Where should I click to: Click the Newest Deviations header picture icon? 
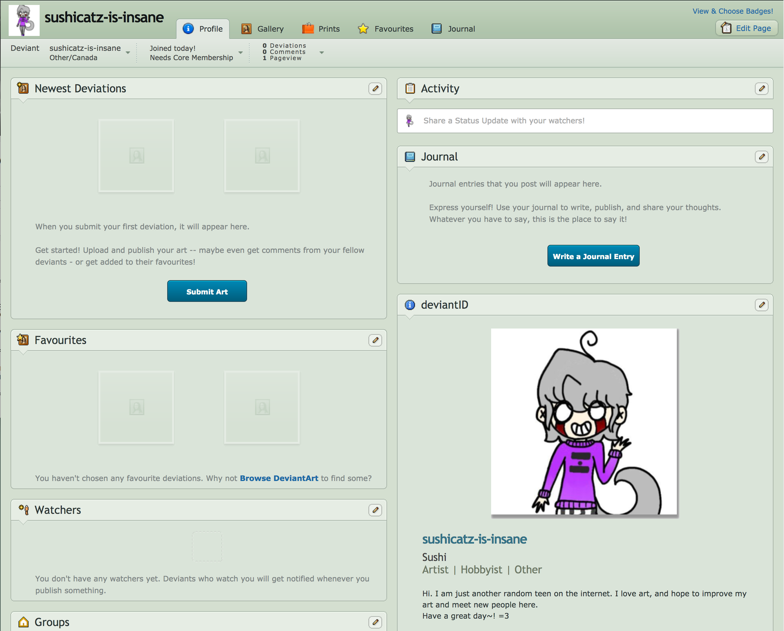23,88
